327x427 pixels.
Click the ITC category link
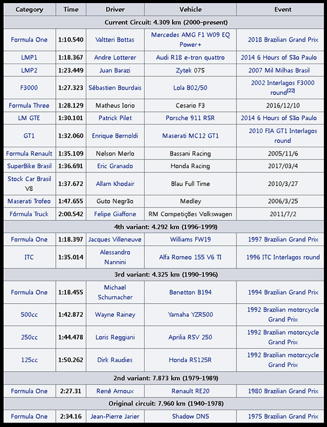(29, 257)
